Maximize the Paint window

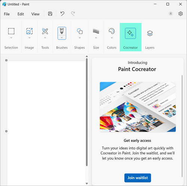pos(168,4)
